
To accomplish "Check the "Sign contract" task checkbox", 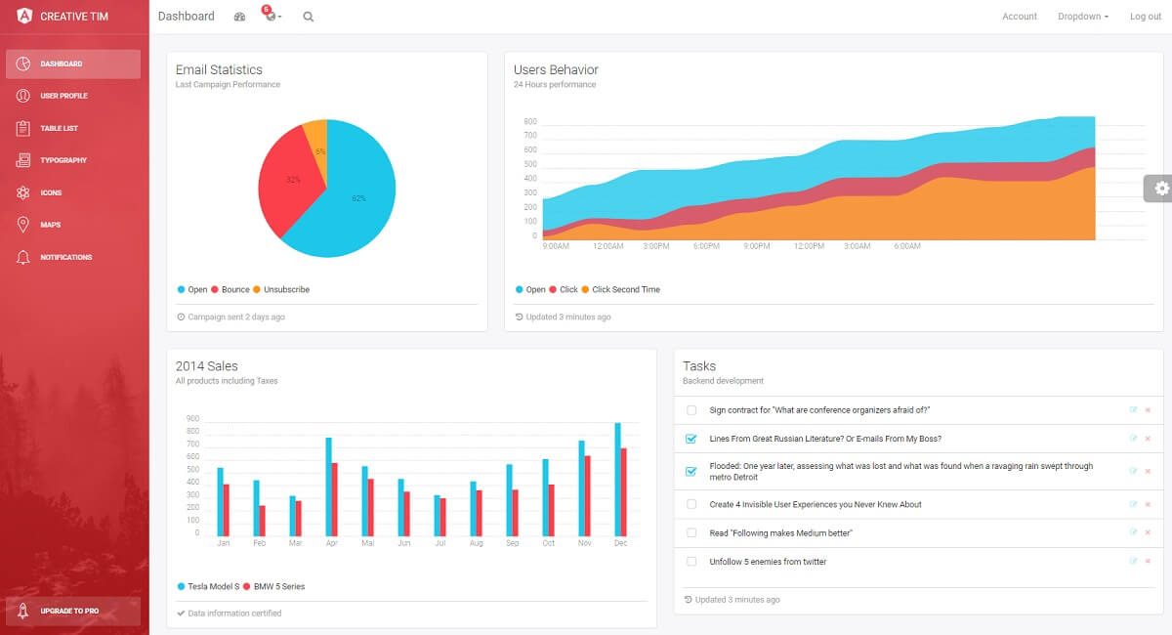I will (691, 410).
